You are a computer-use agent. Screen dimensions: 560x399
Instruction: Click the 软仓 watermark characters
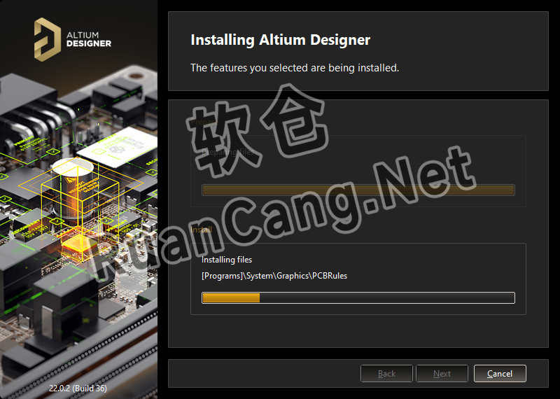click(257, 130)
